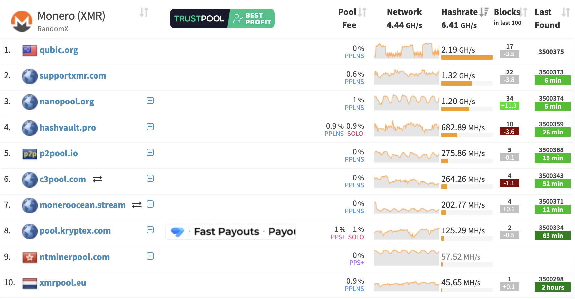This screenshot has width=575, height=299.
Task: Open the qubic.org pool link
Action: (x=59, y=50)
